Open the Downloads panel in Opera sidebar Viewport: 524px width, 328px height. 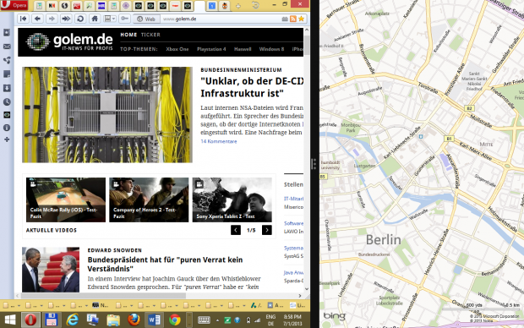coord(7,88)
